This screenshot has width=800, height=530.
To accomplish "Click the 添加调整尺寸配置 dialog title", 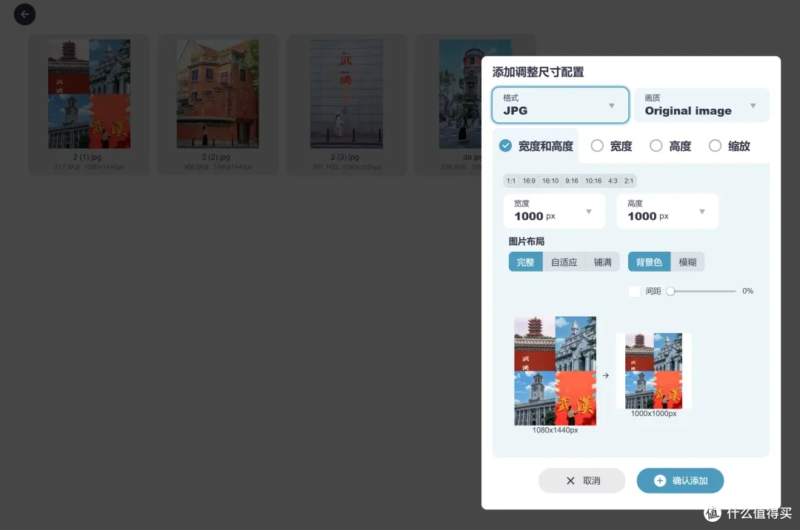I will point(538,72).
